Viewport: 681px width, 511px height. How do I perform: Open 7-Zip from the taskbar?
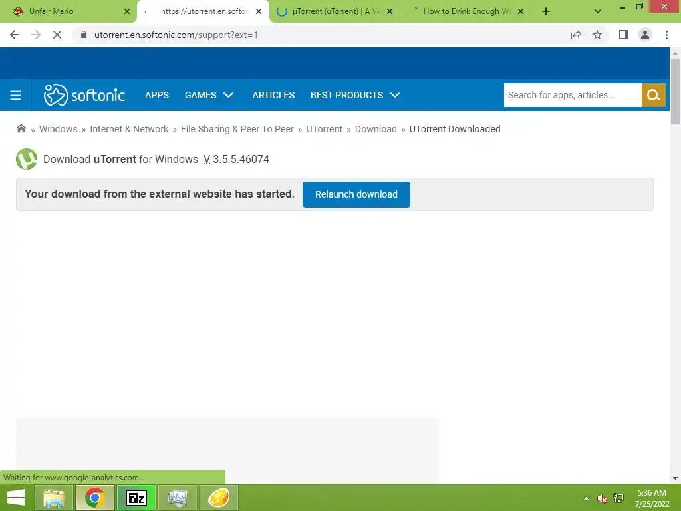click(x=136, y=498)
